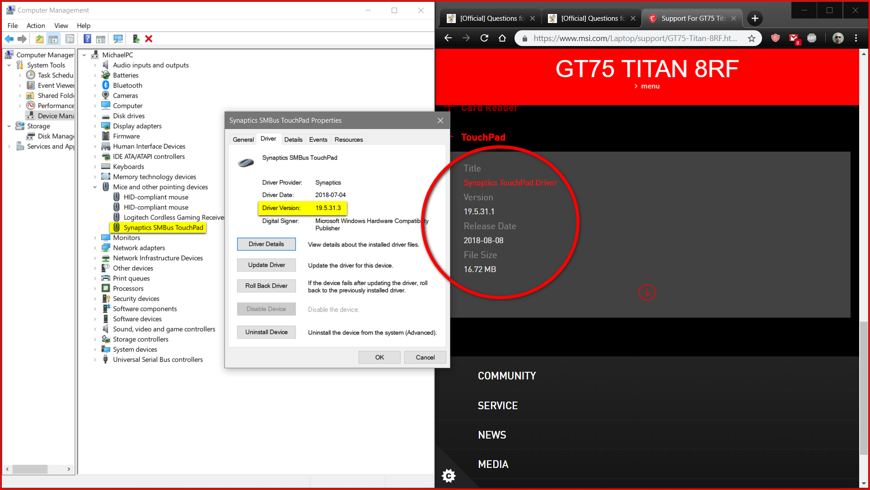The height and width of the screenshot is (490, 870).
Task: Switch to the General tab
Action: [x=243, y=139]
